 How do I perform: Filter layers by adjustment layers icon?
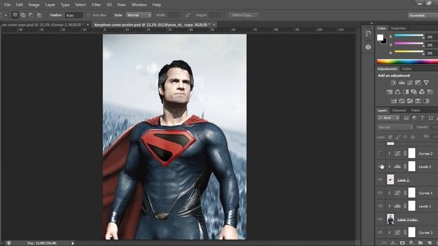[414, 118]
